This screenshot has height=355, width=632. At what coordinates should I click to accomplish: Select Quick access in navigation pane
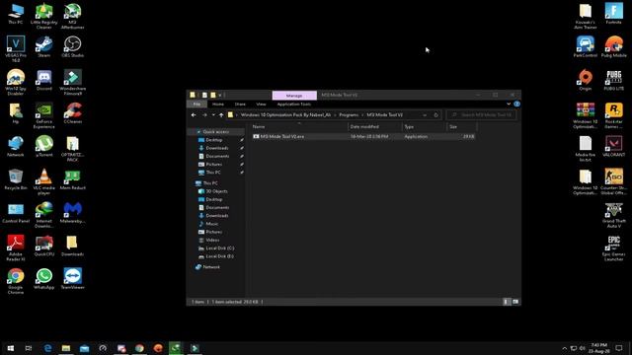pyautogui.click(x=215, y=132)
